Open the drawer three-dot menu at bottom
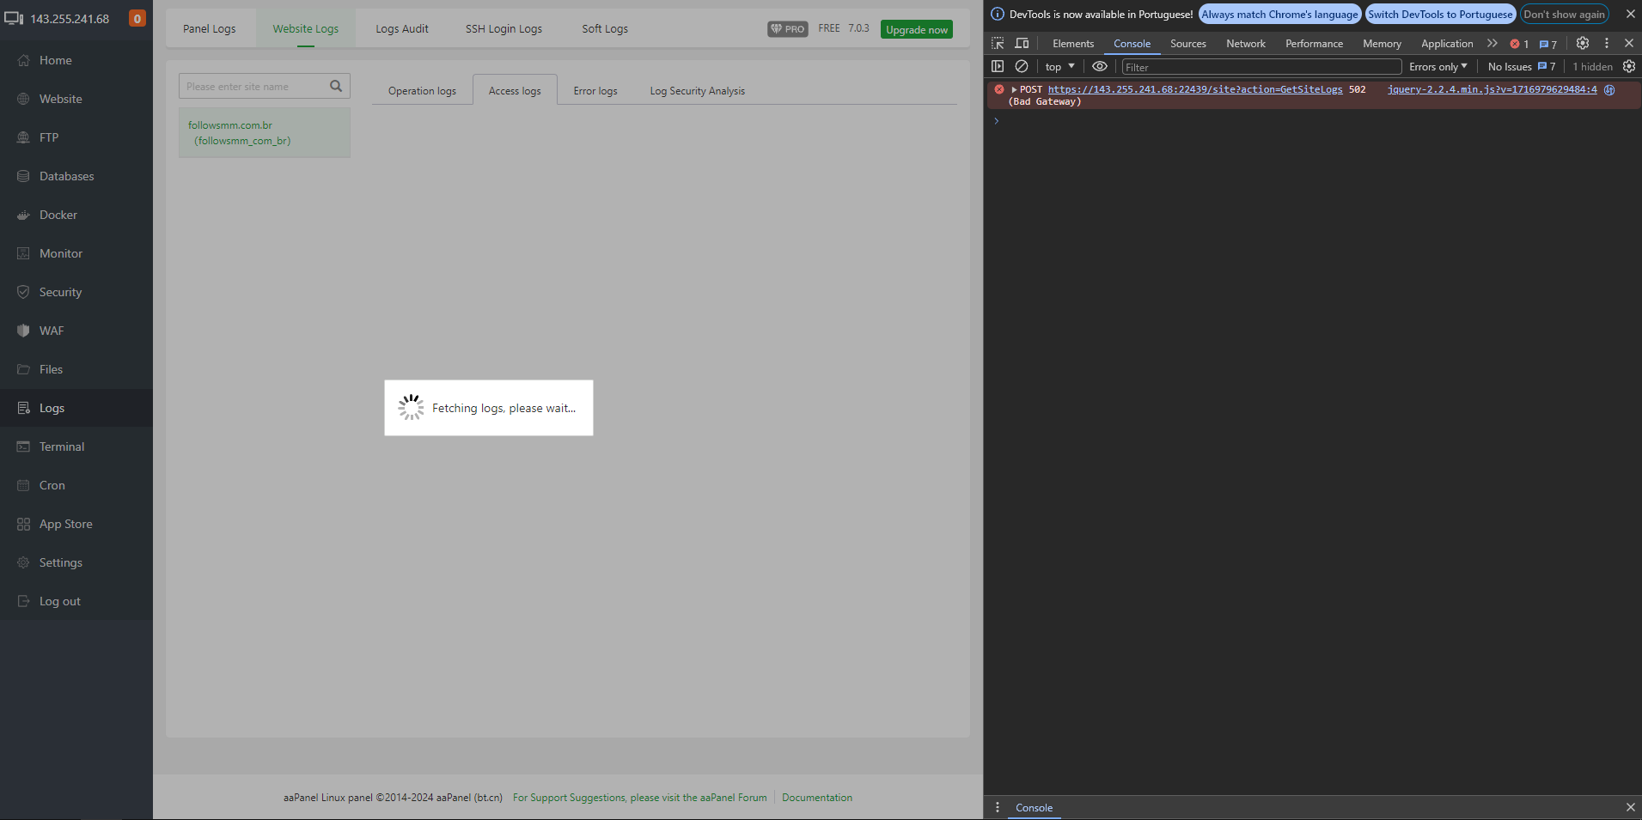The height and width of the screenshot is (820, 1642). [997, 807]
